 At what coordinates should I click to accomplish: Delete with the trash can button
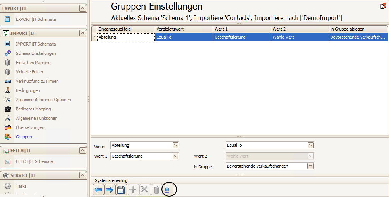coord(156,190)
